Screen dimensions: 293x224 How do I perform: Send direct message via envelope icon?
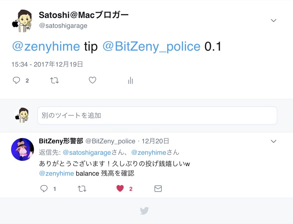[158, 188]
